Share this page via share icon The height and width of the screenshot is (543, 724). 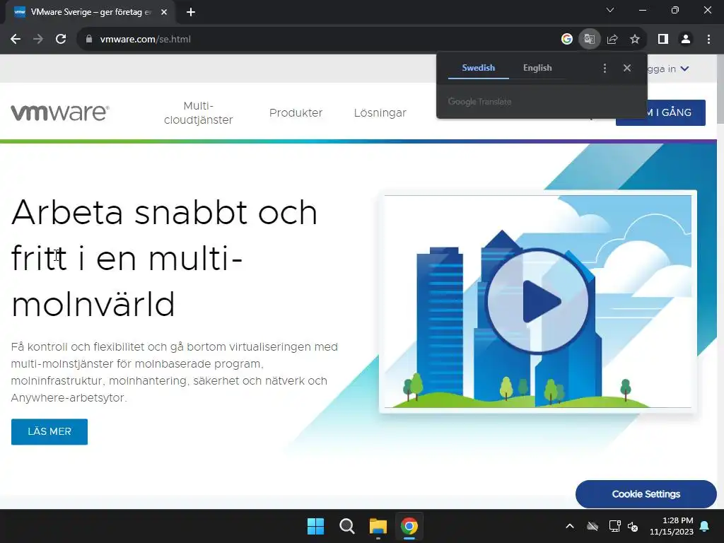point(612,40)
